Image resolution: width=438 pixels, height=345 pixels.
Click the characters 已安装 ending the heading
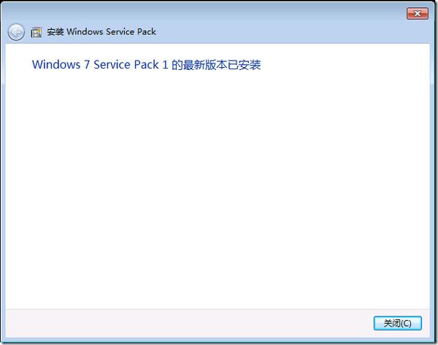246,65
